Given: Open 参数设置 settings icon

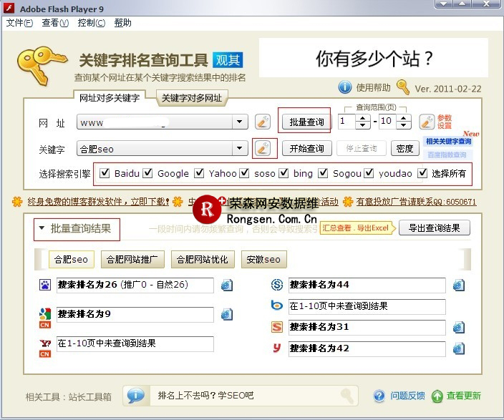Looking at the screenshot, I should [x=427, y=122].
